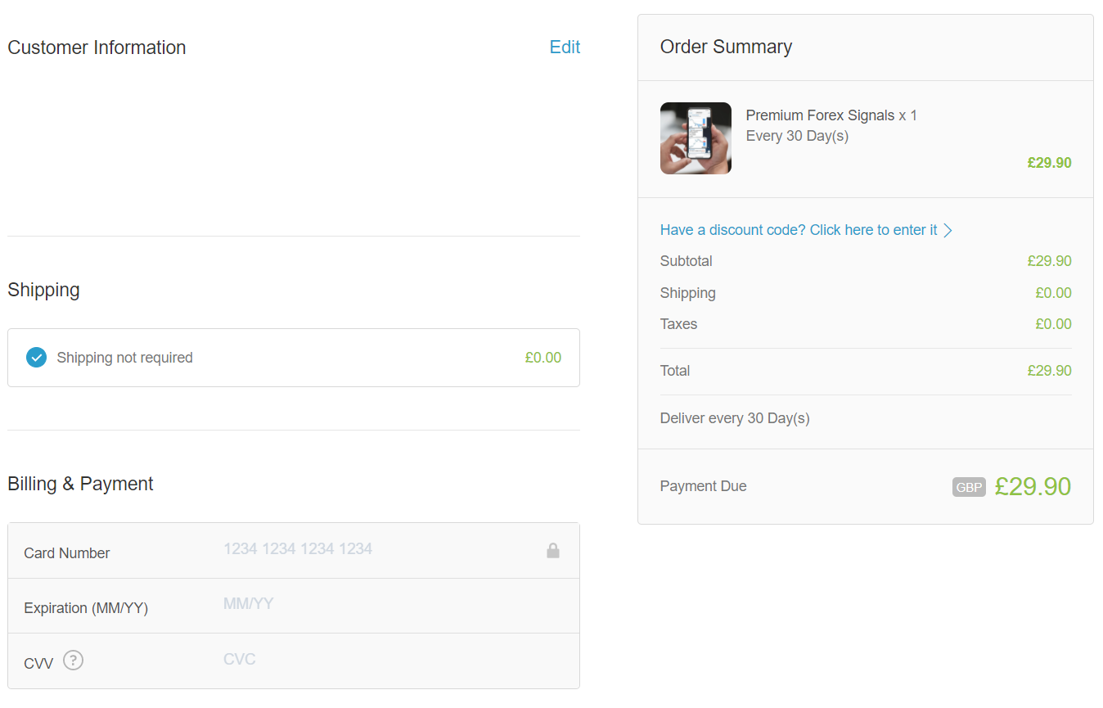Click the Billing & Payment heading
This screenshot has height=708, width=1103.
[80, 484]
